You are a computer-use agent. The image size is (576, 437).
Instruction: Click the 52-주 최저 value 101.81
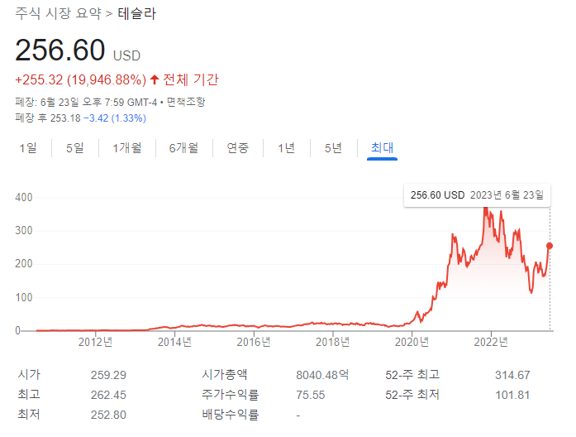(512, 395)
